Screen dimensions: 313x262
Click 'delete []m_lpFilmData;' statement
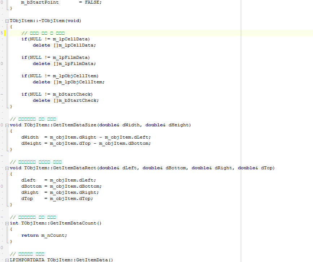[x=64, y=64]
